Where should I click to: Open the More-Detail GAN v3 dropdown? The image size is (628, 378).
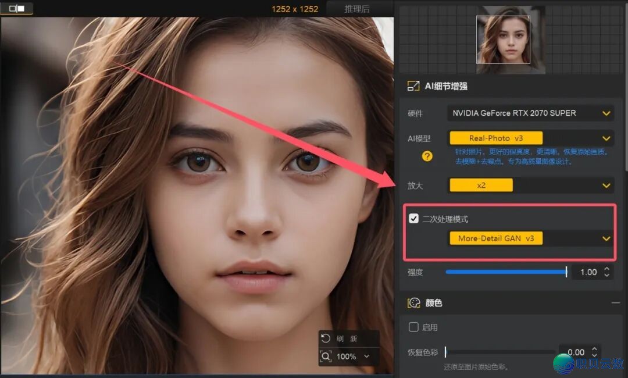(x=606, y=238)
